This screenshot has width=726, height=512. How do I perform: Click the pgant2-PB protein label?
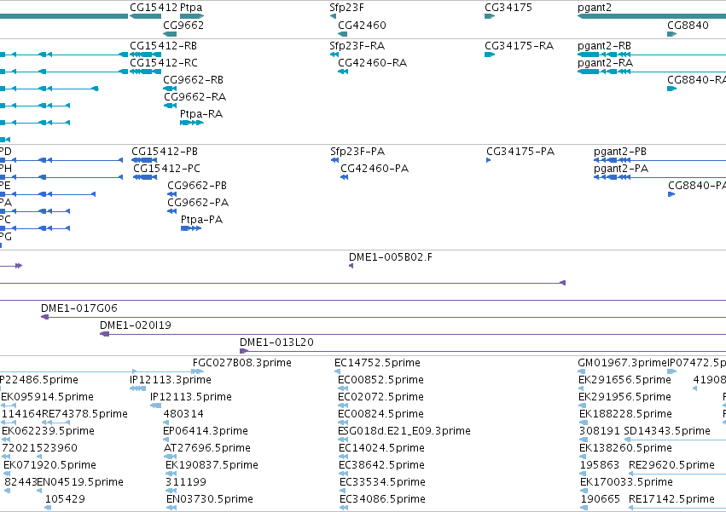(620, 152)
